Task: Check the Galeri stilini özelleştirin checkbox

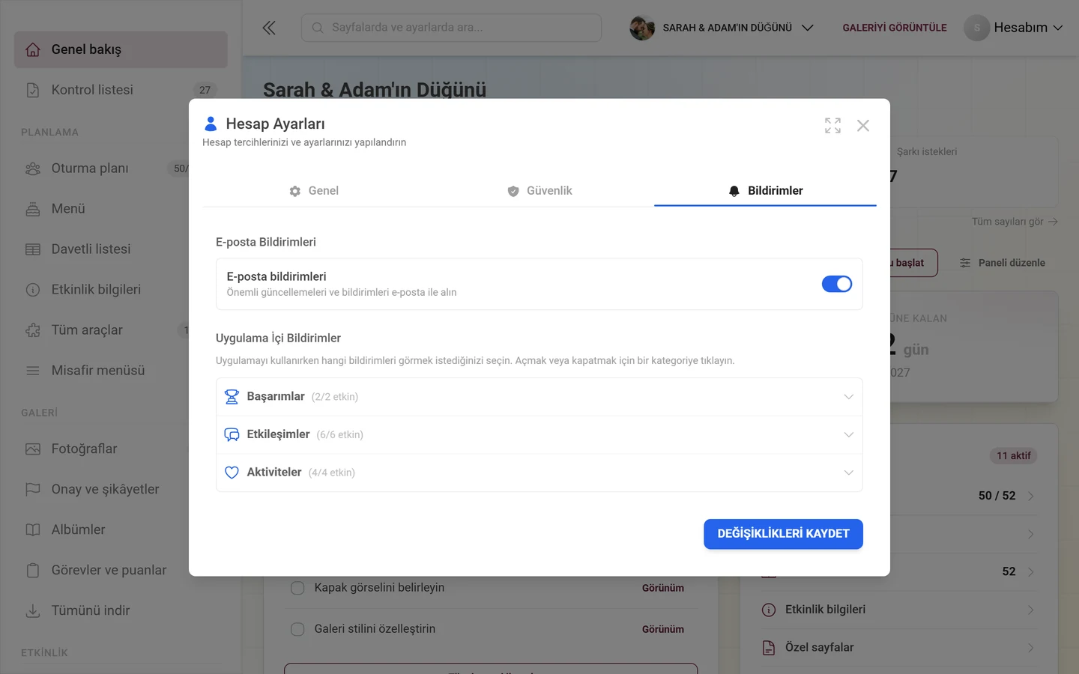Action: click(x=297, y=629)
